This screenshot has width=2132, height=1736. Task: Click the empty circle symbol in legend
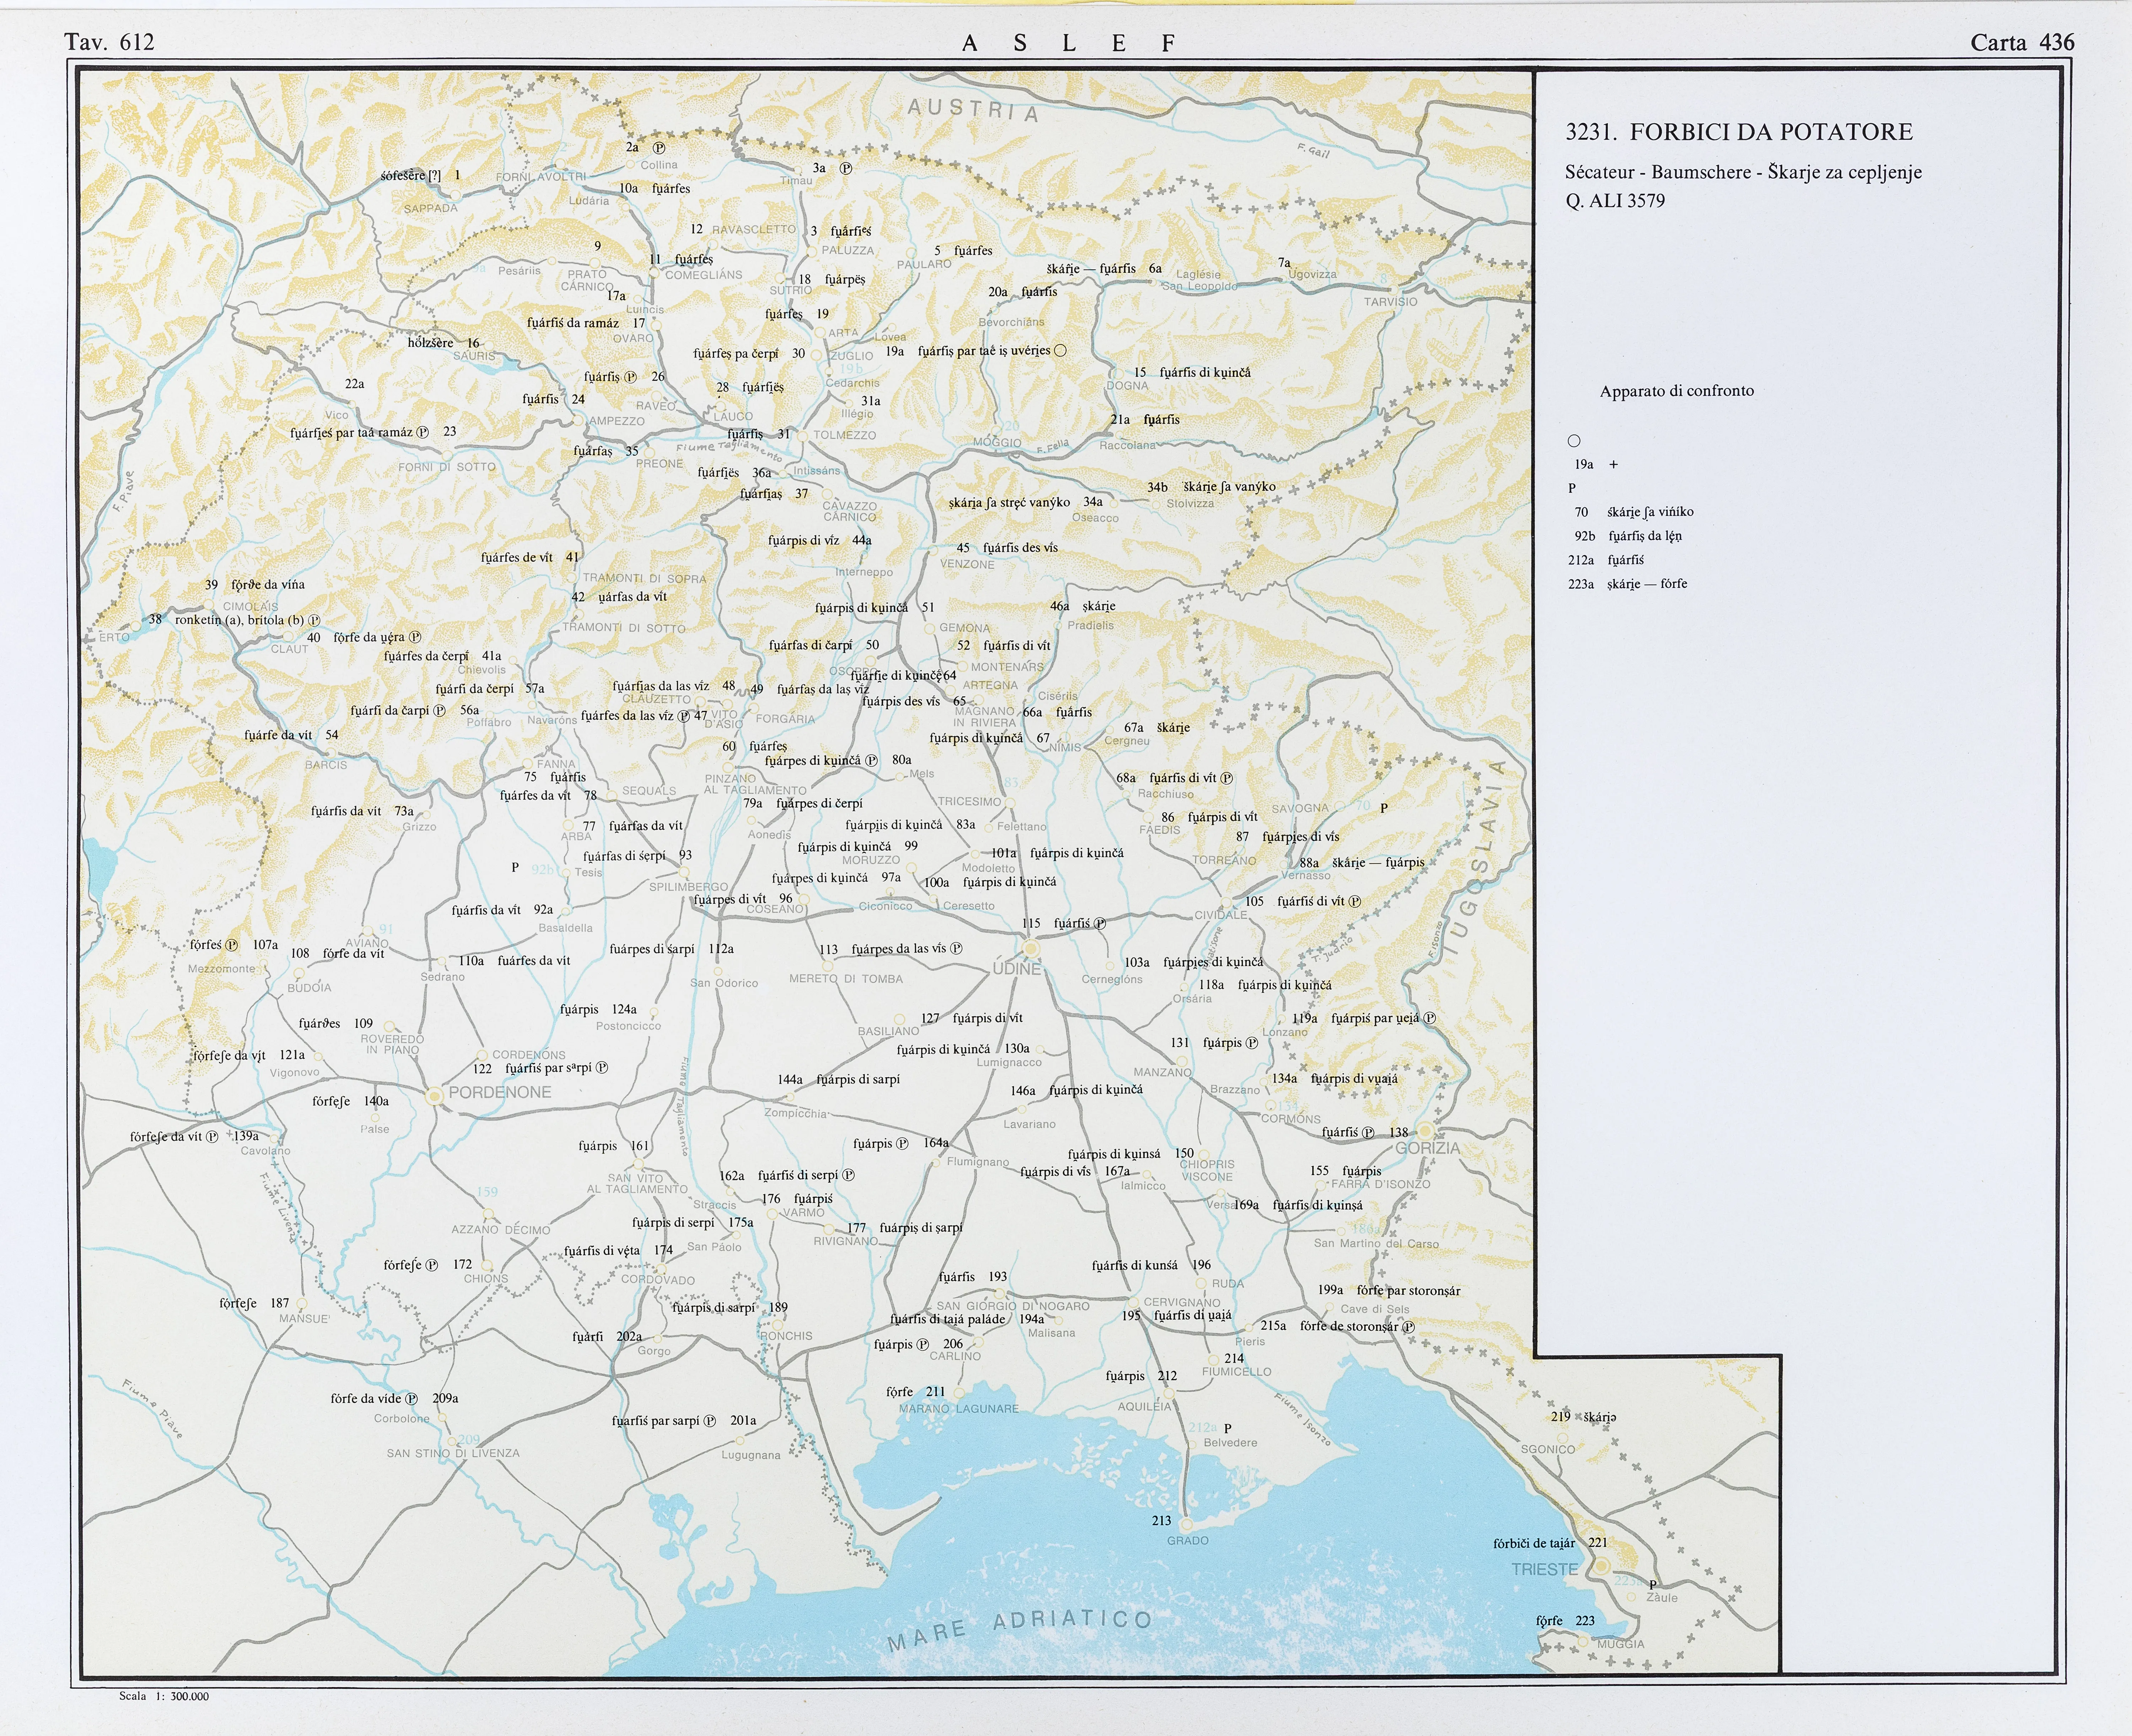[1574, 441]
